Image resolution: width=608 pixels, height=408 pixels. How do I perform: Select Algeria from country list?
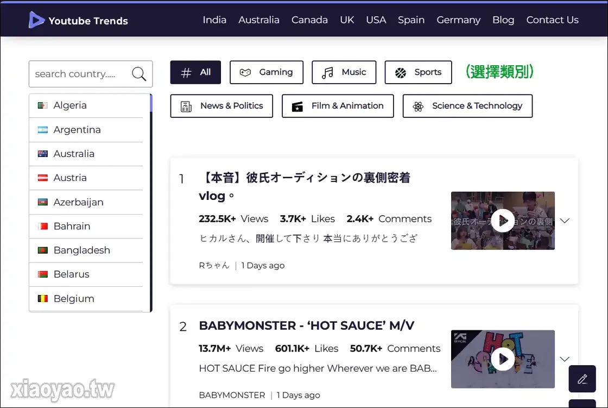click(86, 105)
